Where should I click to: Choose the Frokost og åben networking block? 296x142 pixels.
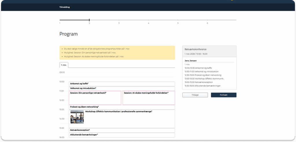pyautogui.click(x=122, y=107)
